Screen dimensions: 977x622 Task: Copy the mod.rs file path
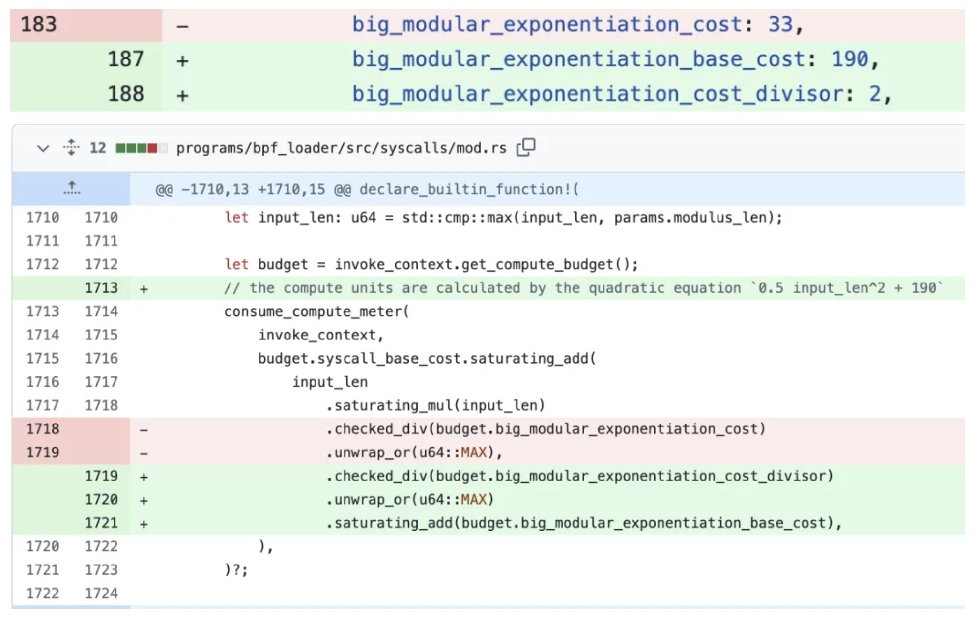click(x=526, y=147)
